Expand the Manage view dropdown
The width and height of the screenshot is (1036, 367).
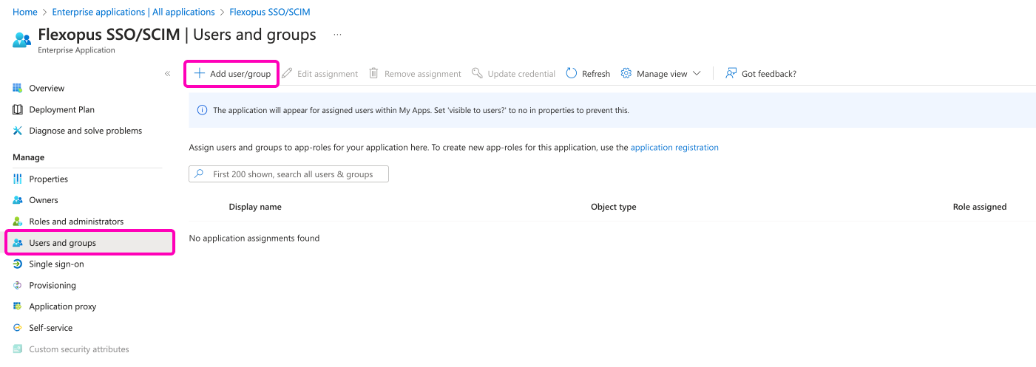pyautogui.click(x=661, y=74)
